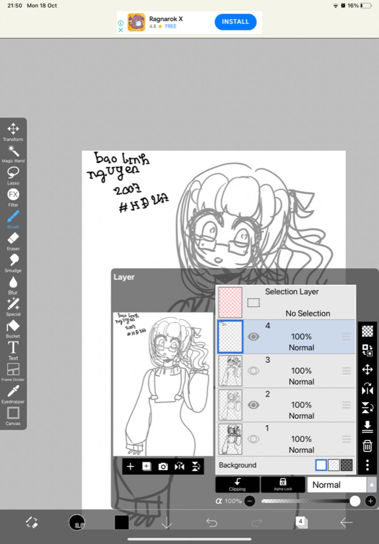Choose dark transparent background swatch
This screenshot has width=379, height=544.
[x=346, y=465]
